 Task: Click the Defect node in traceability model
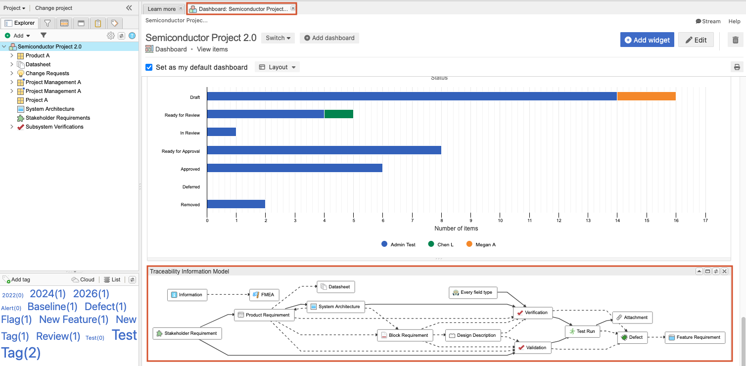pyautogui.click(x=632, y=337)
